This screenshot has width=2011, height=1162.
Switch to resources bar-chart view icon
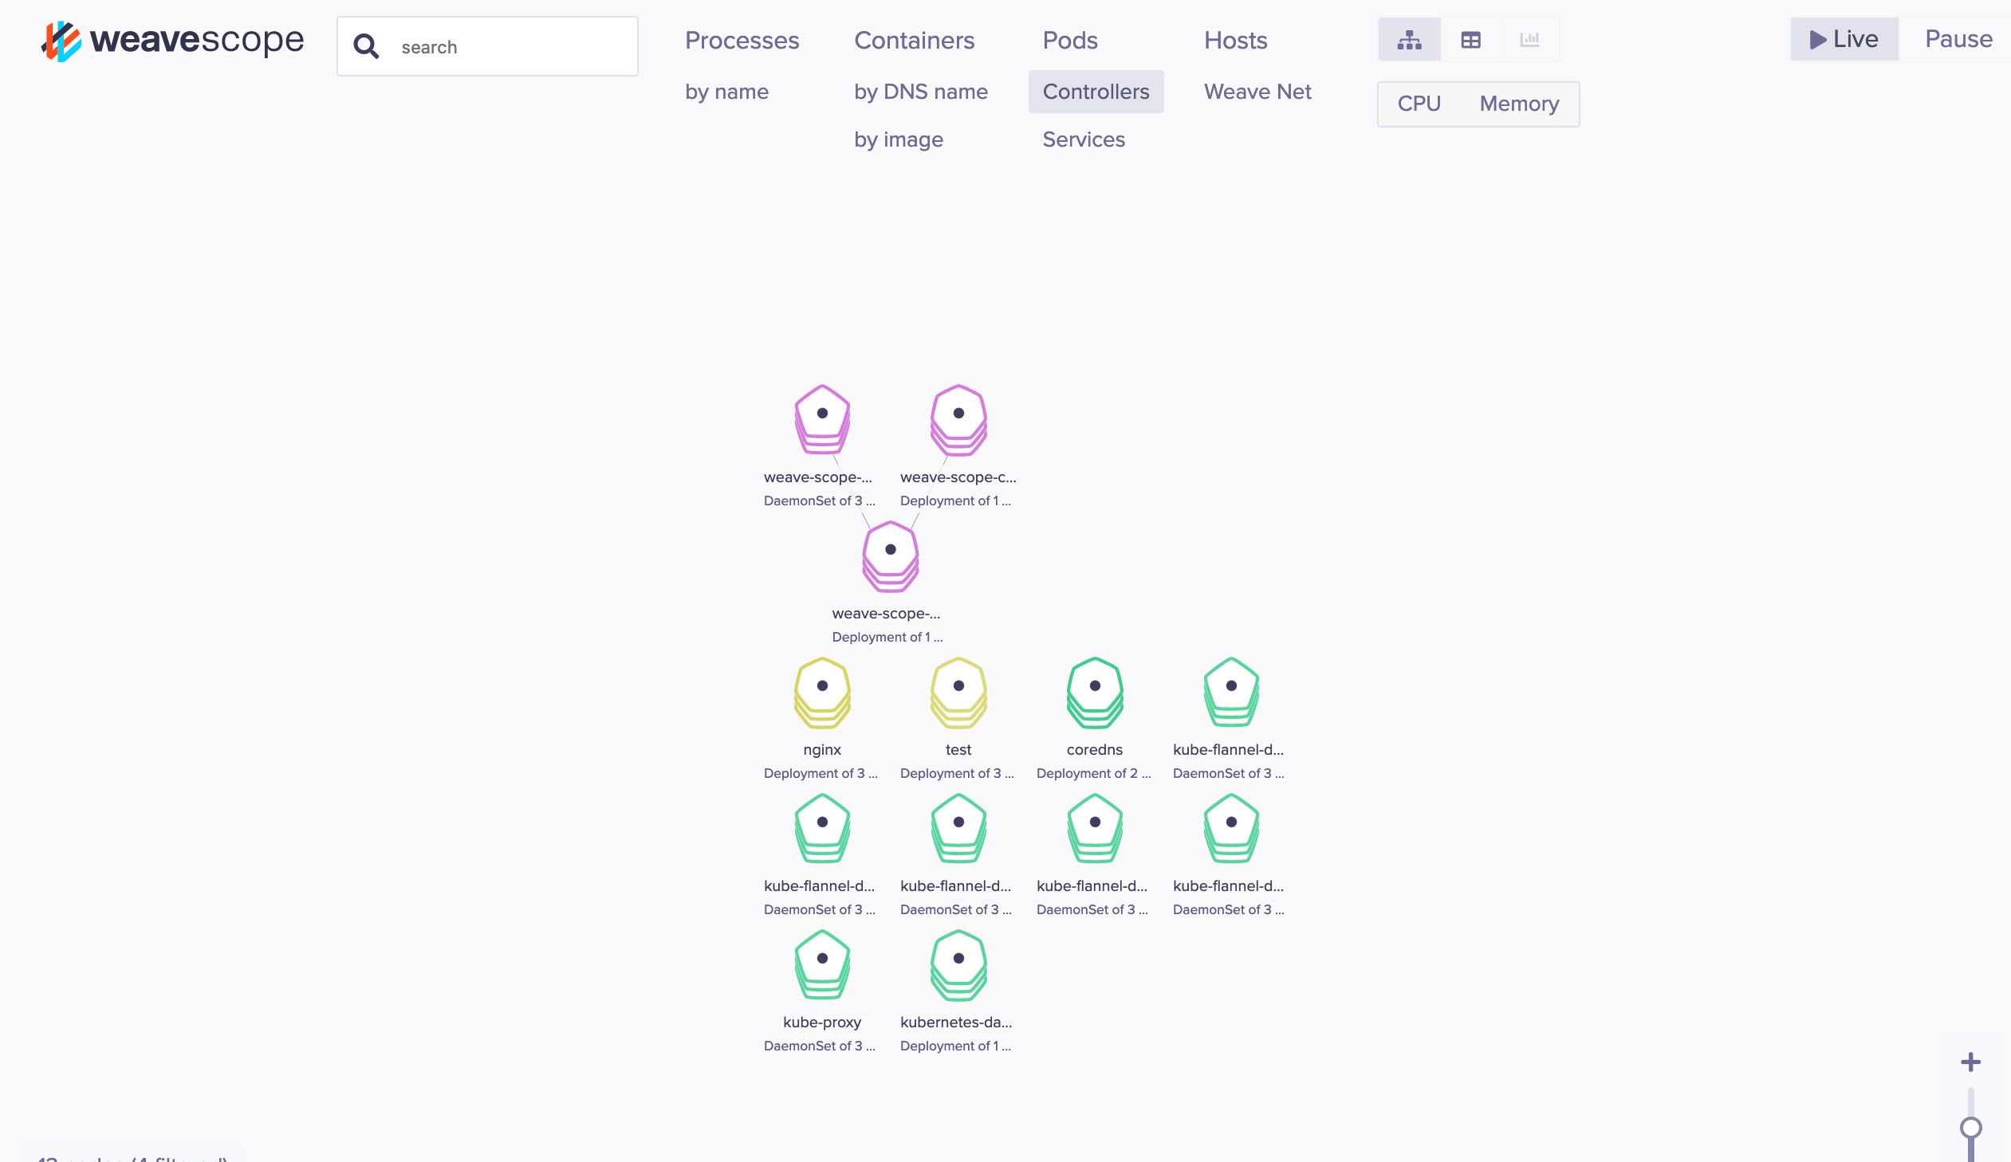pos(1530,40)
